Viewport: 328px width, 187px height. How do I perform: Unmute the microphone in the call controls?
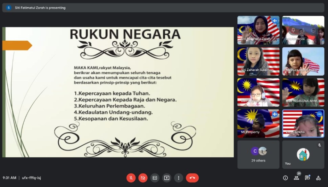click(131, 178)
